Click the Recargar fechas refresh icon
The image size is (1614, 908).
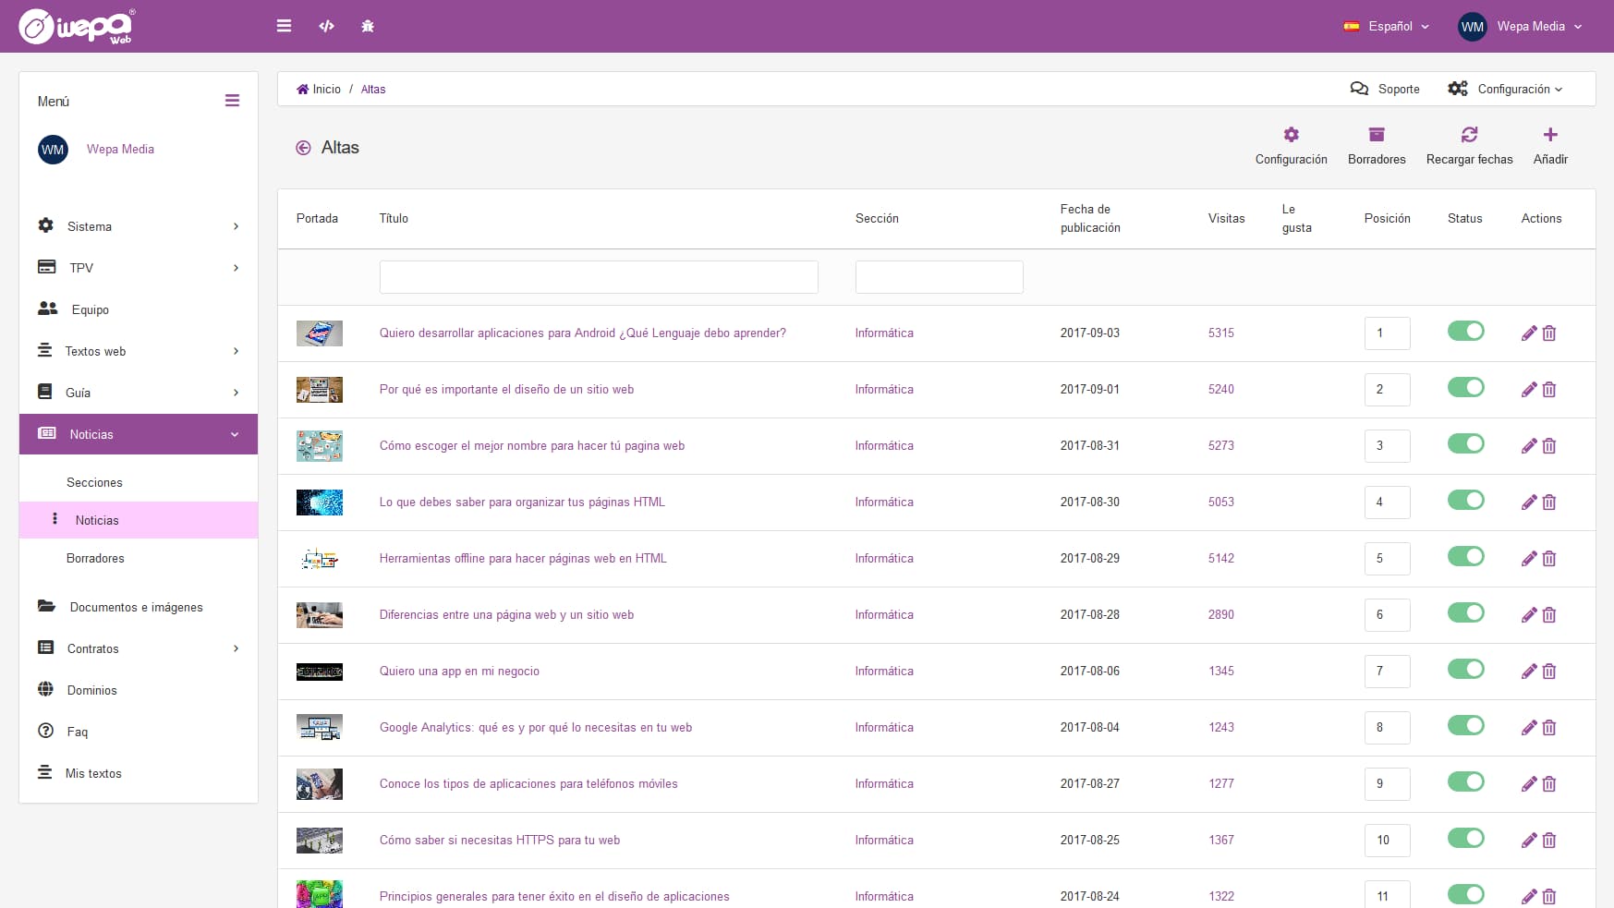(x=1469, y=135)
